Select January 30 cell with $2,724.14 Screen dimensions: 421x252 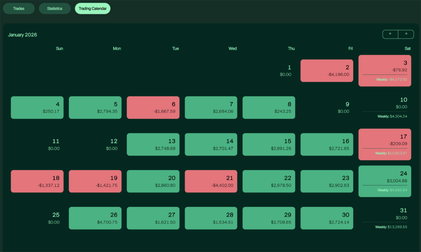click(327, 218)
